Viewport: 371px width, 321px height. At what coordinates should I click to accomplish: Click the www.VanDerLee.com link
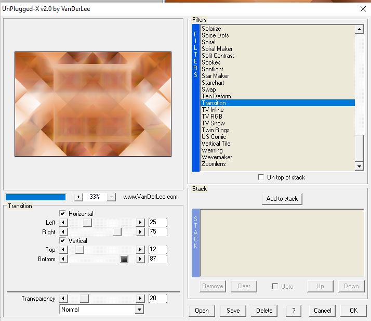pos(150,197)
